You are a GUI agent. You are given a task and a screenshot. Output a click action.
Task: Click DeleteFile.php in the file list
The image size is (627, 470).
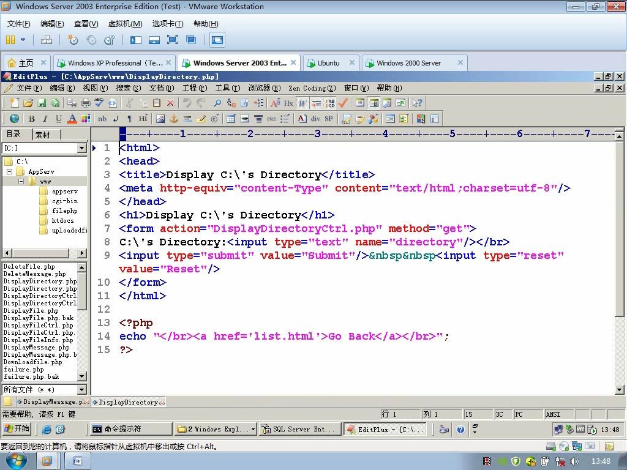coord(29,267)
